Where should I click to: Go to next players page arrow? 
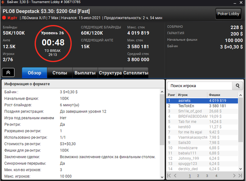[x=234, y=175]
